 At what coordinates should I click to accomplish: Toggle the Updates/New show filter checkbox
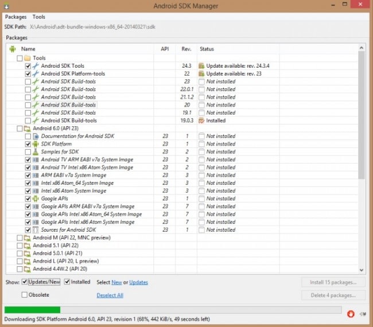(x=24, y=282)
